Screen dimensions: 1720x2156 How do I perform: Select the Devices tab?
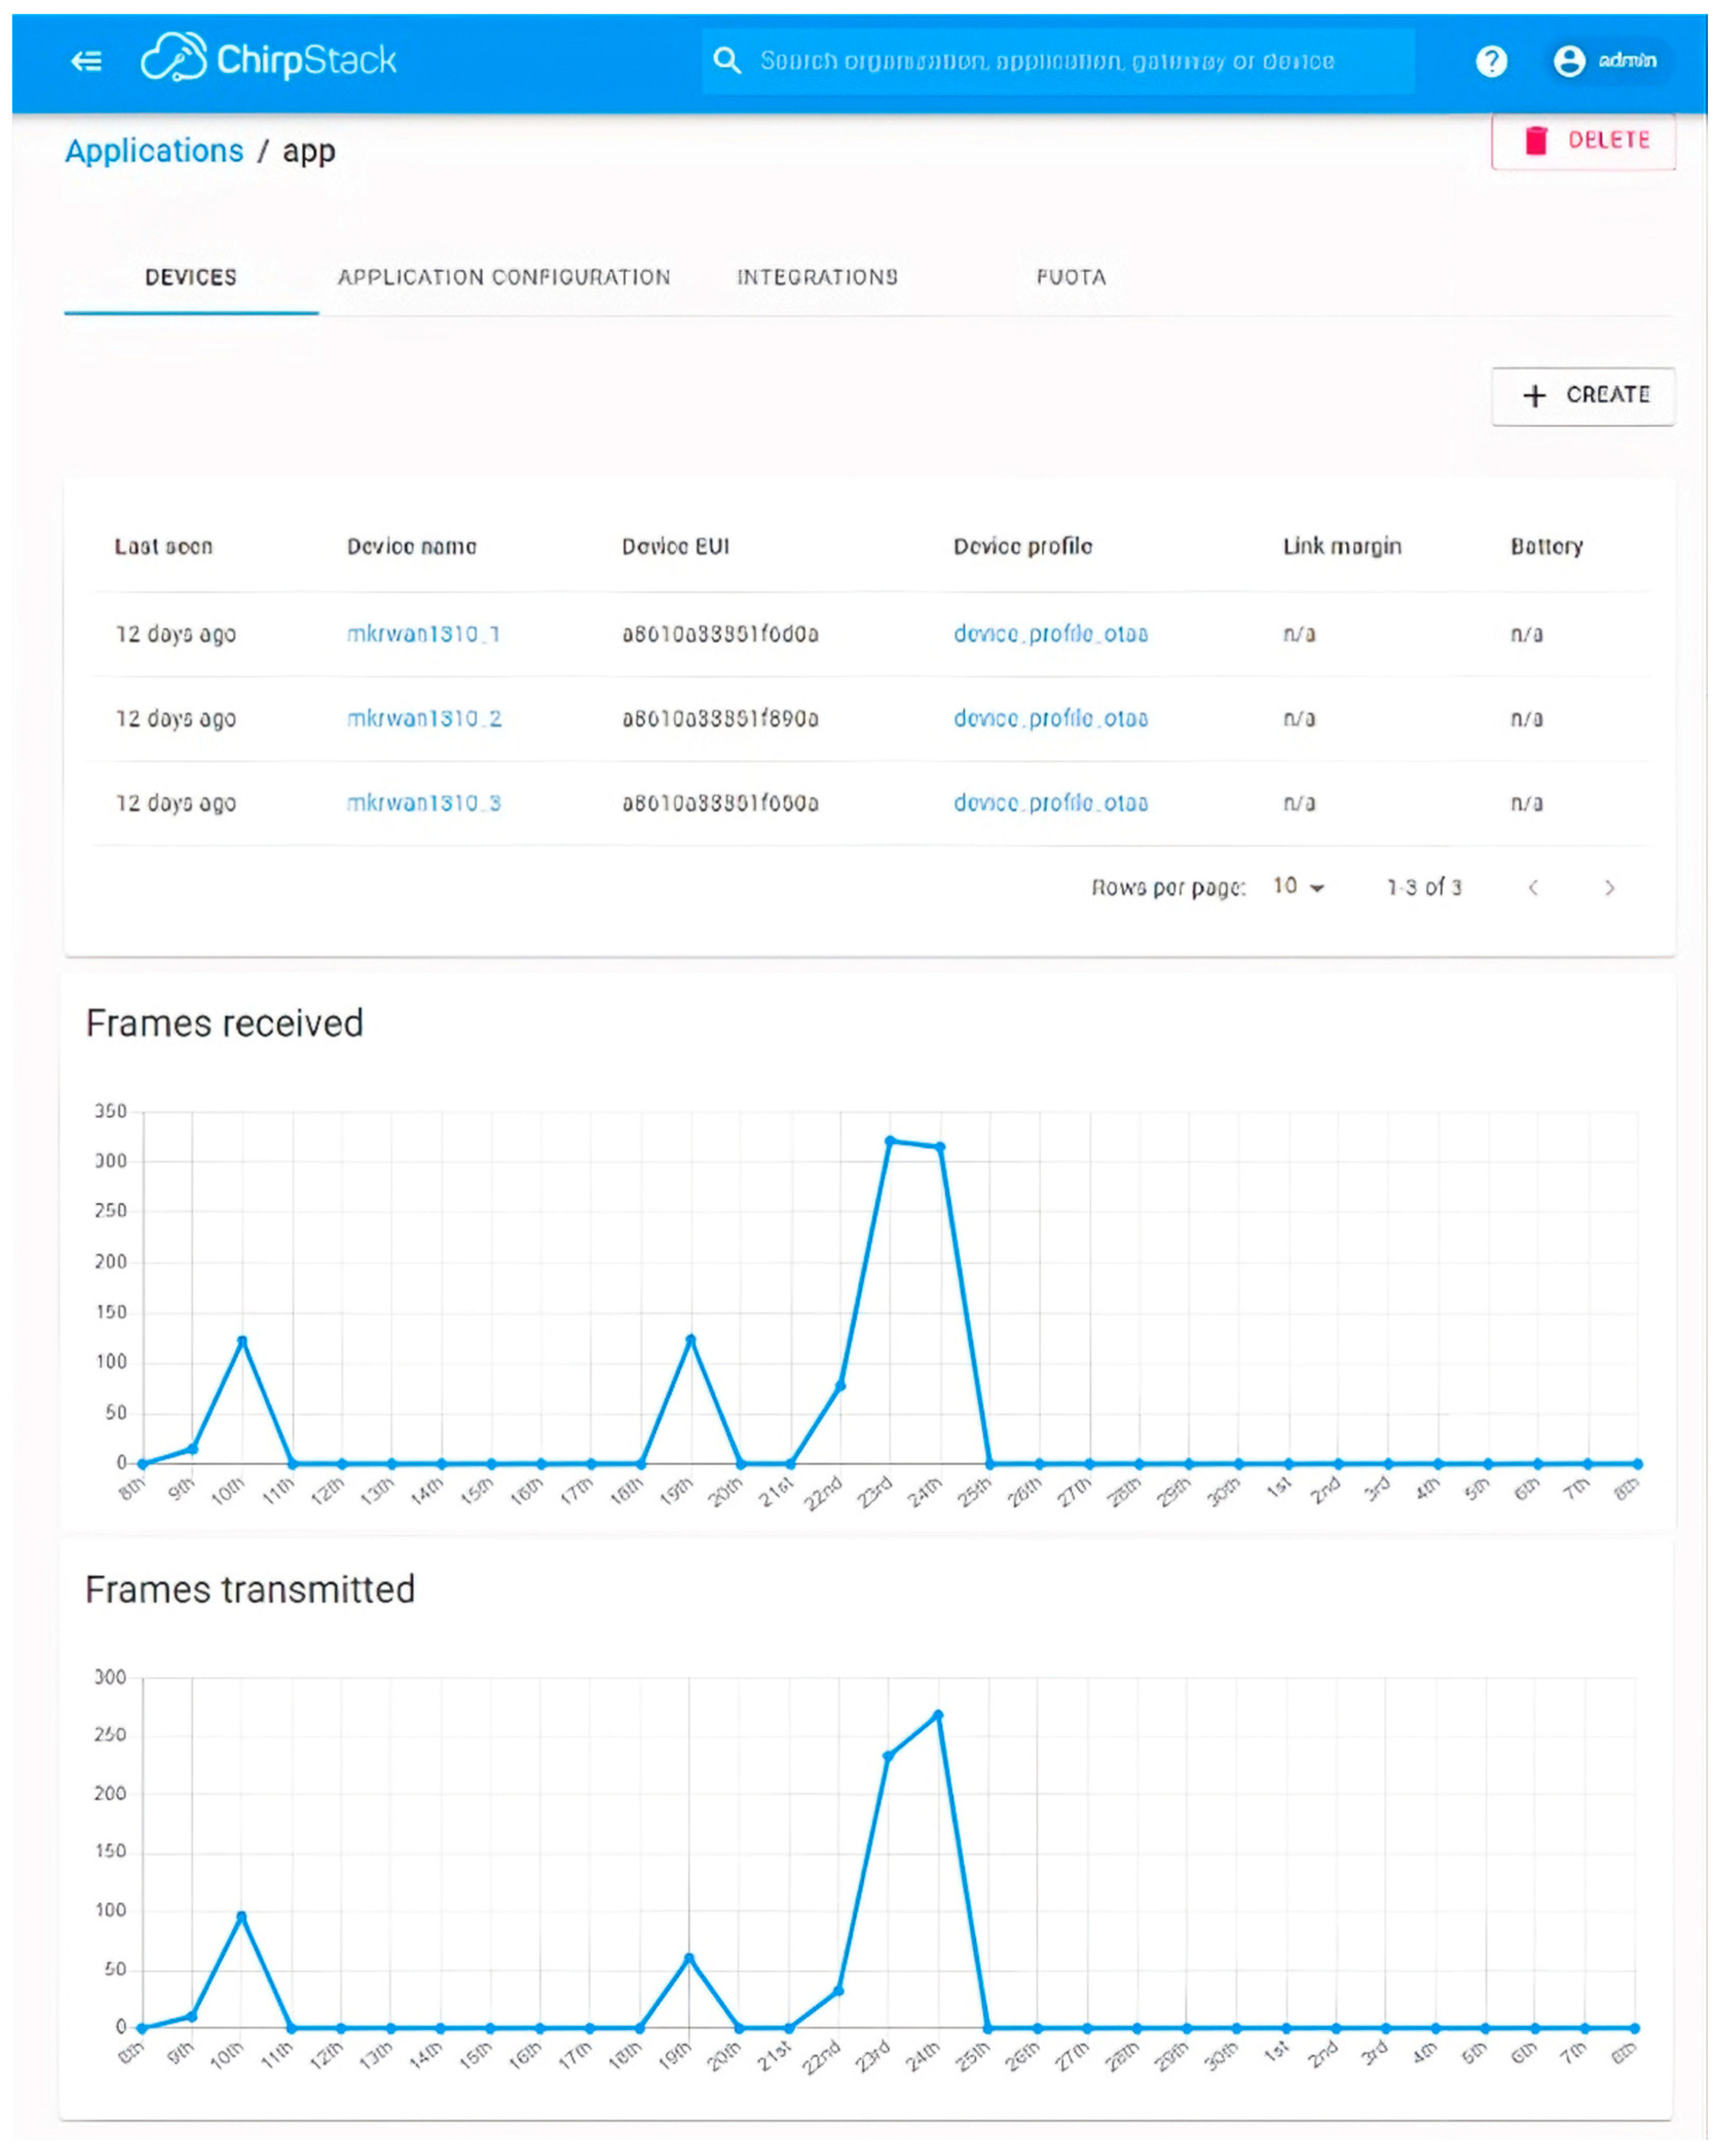coord(190,277)
